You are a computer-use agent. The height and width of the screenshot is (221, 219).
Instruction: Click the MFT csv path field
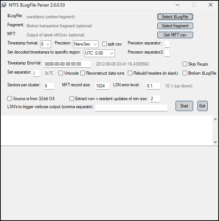point(89,35)
